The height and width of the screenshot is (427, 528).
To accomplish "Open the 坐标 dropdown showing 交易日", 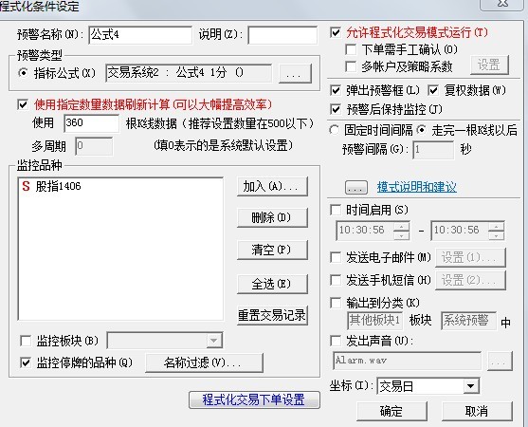I will 428,386.
